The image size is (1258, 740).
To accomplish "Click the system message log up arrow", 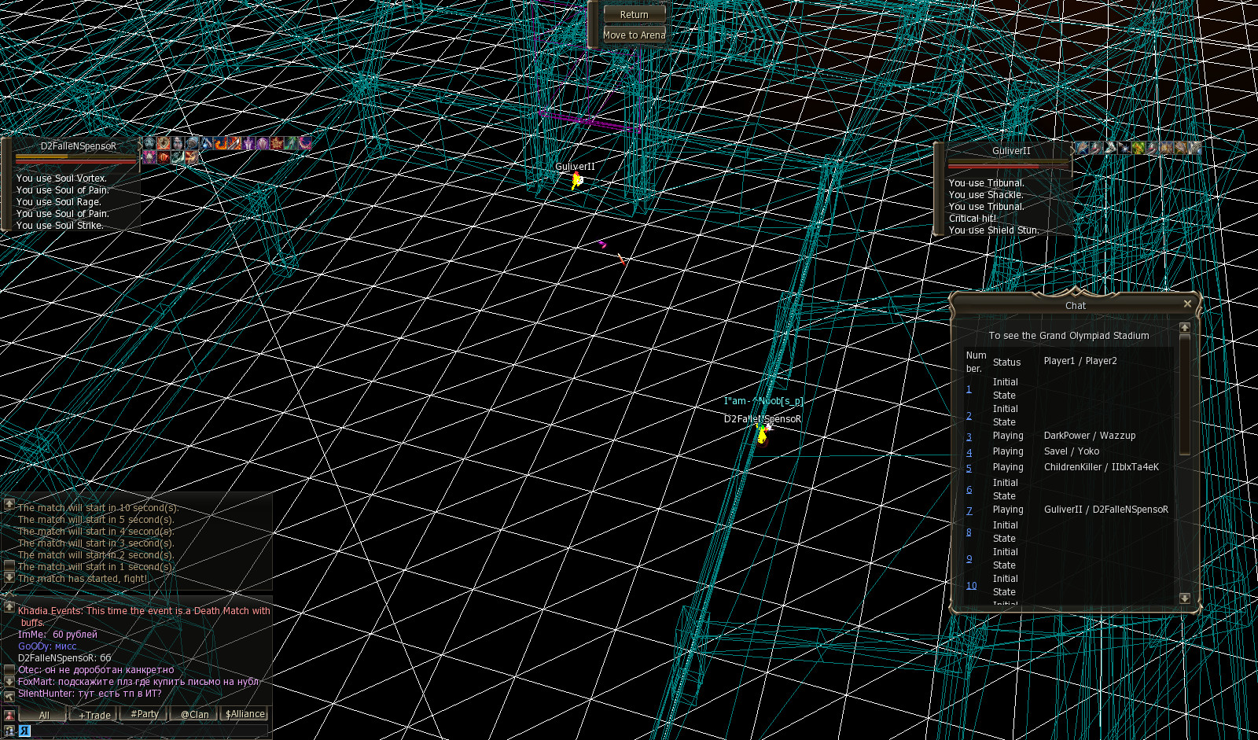I will (9, 504).
